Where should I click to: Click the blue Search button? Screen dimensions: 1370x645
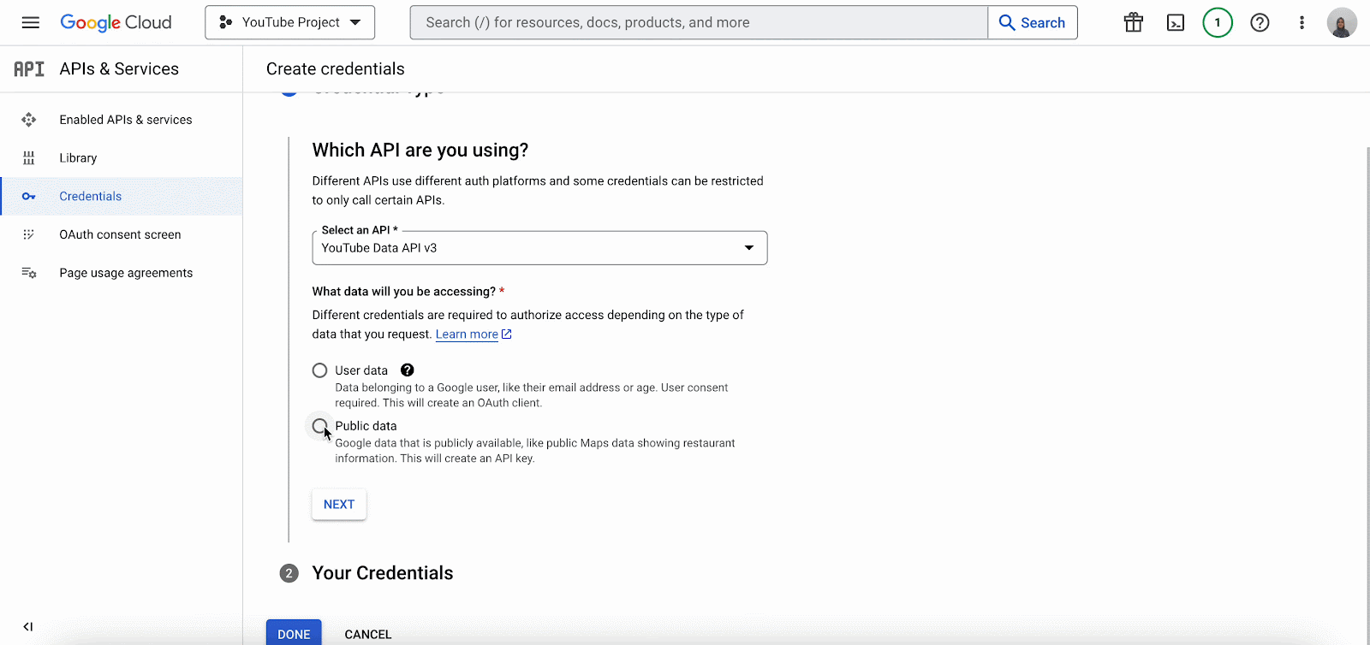[1033, 22]
